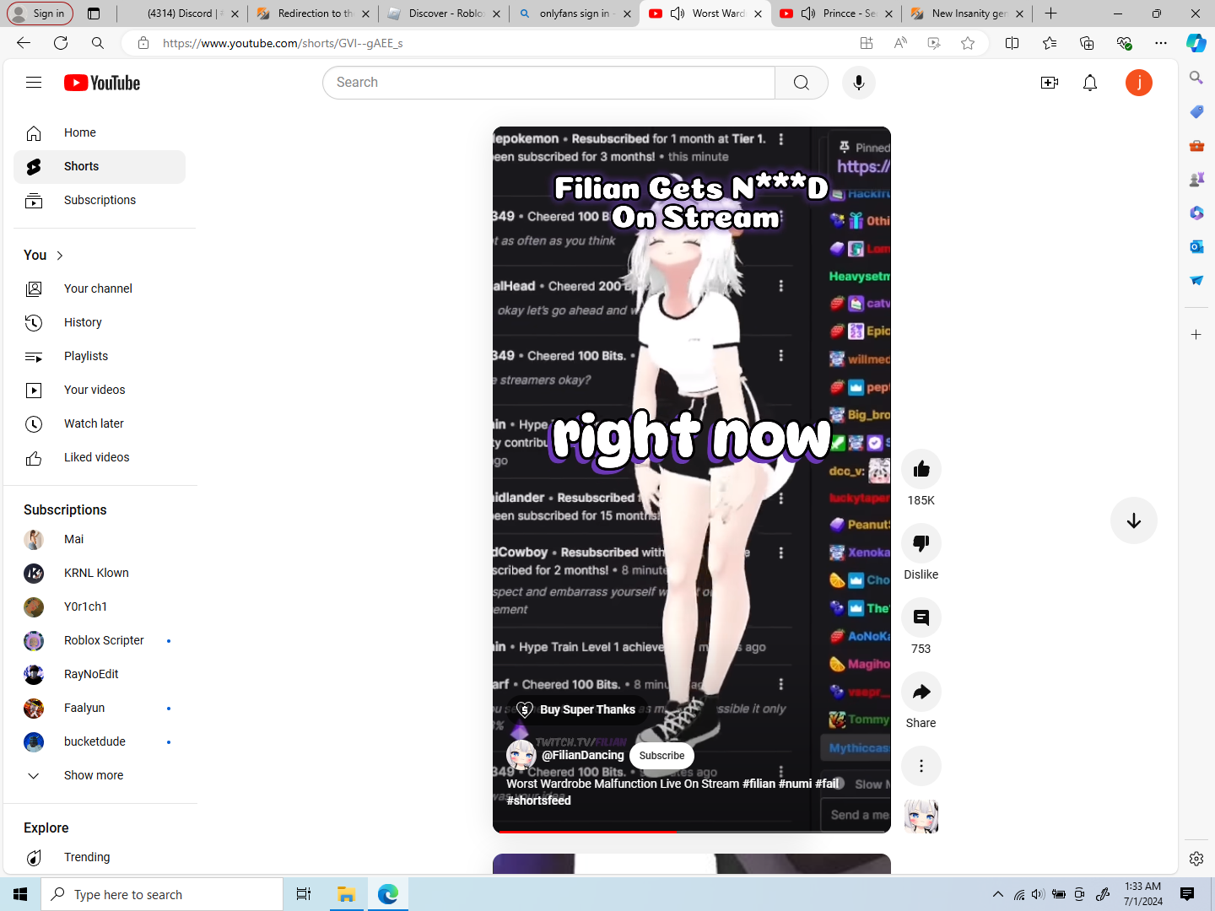The image size is (1215, 911).
Task: Open Liked videos
Action: tap(100, 457)
